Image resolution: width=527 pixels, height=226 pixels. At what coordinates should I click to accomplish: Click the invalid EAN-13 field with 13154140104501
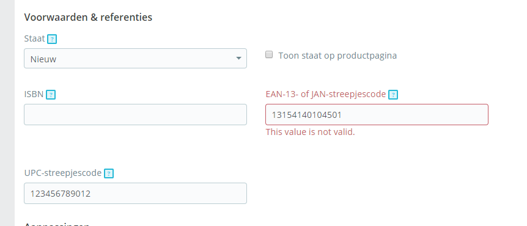click(x=377, y=114)
